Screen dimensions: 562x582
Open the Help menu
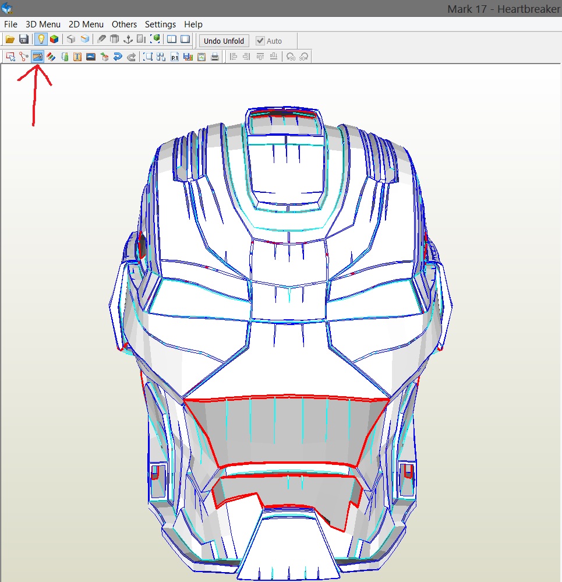pos(193,24)
